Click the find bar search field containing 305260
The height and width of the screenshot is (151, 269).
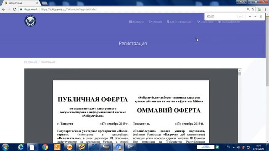pos(220,16)
